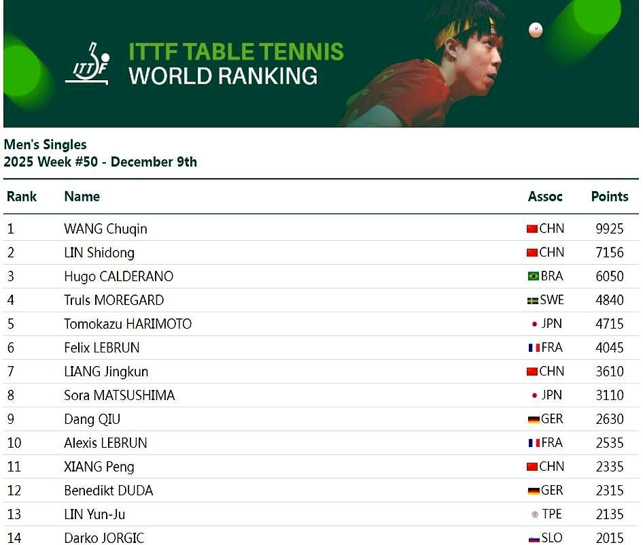This screenshot has height=545, width=643.
Task: Click Chinese Taipei flag beside LIN Yun-Ju
Action: pyautogui.click(x=535, y=515)
